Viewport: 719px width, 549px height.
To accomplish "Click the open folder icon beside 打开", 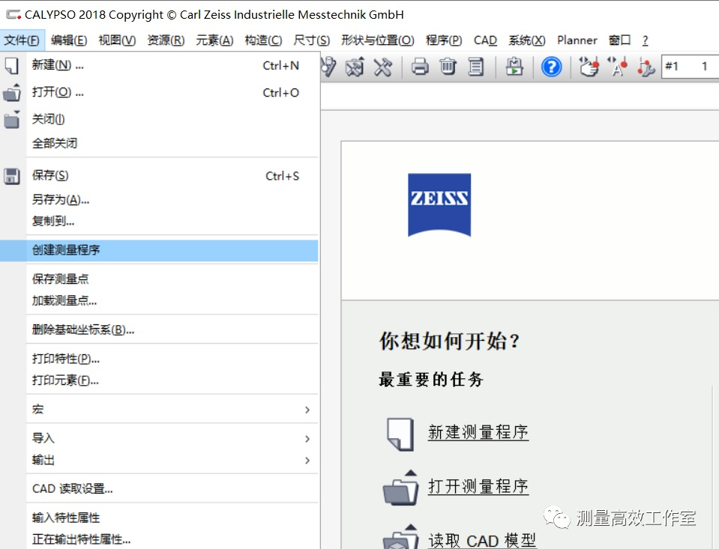I will click(12, 93).
